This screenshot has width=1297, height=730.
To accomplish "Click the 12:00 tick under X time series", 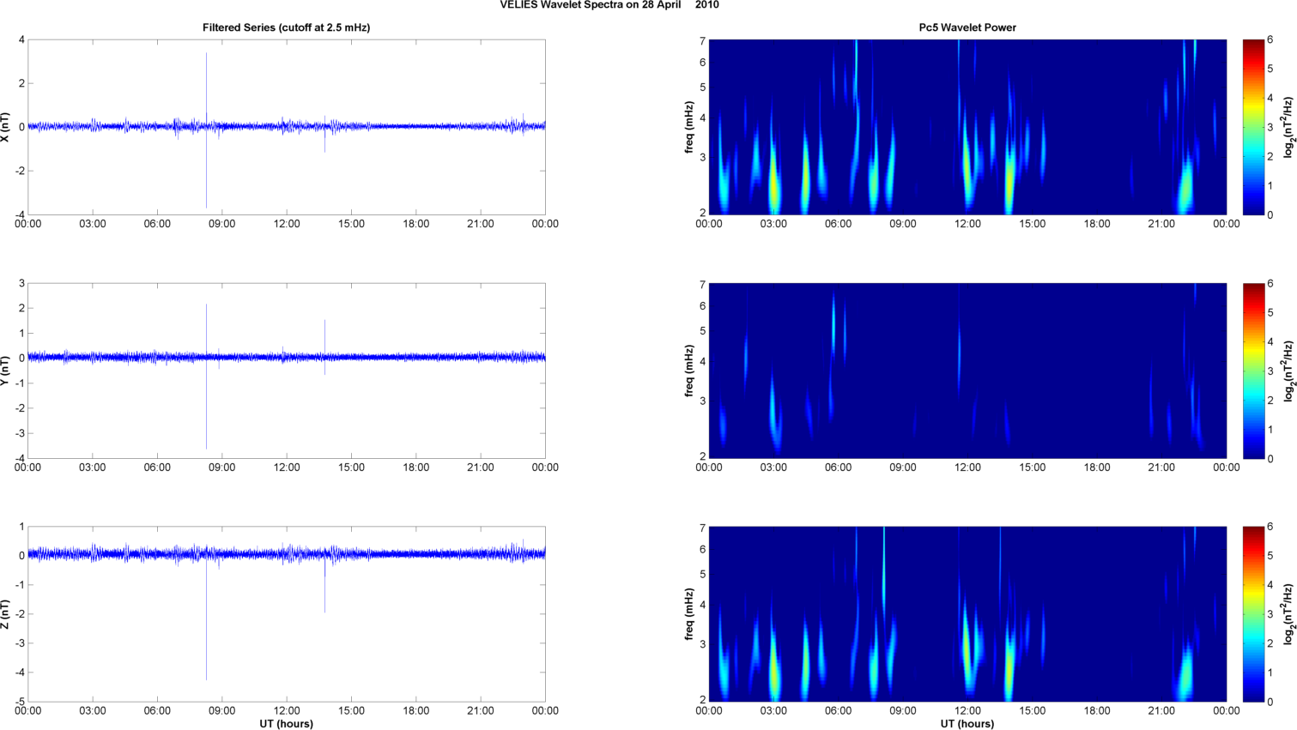I will 287,224.
